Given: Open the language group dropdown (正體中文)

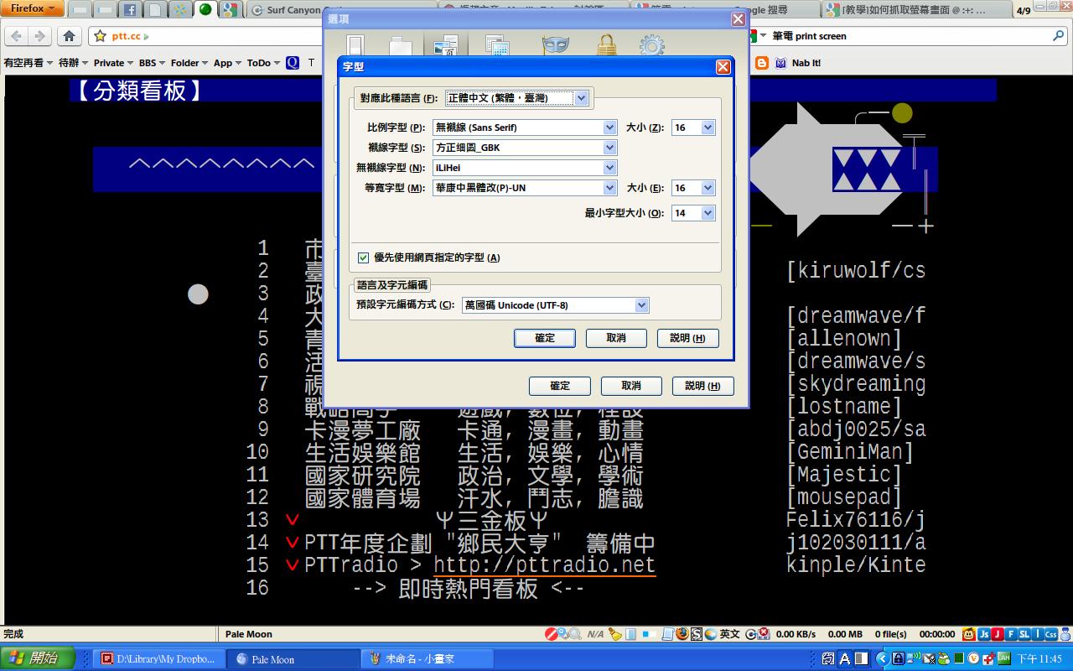Looking at the screenshot, I should point(517,98).
